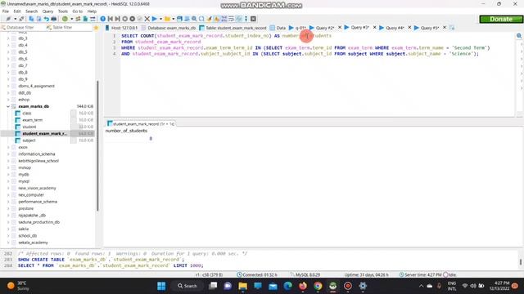Viewport: 524px width, 294px height.
Task: Run the query with the blue play icon
Action: pos(155,19)
